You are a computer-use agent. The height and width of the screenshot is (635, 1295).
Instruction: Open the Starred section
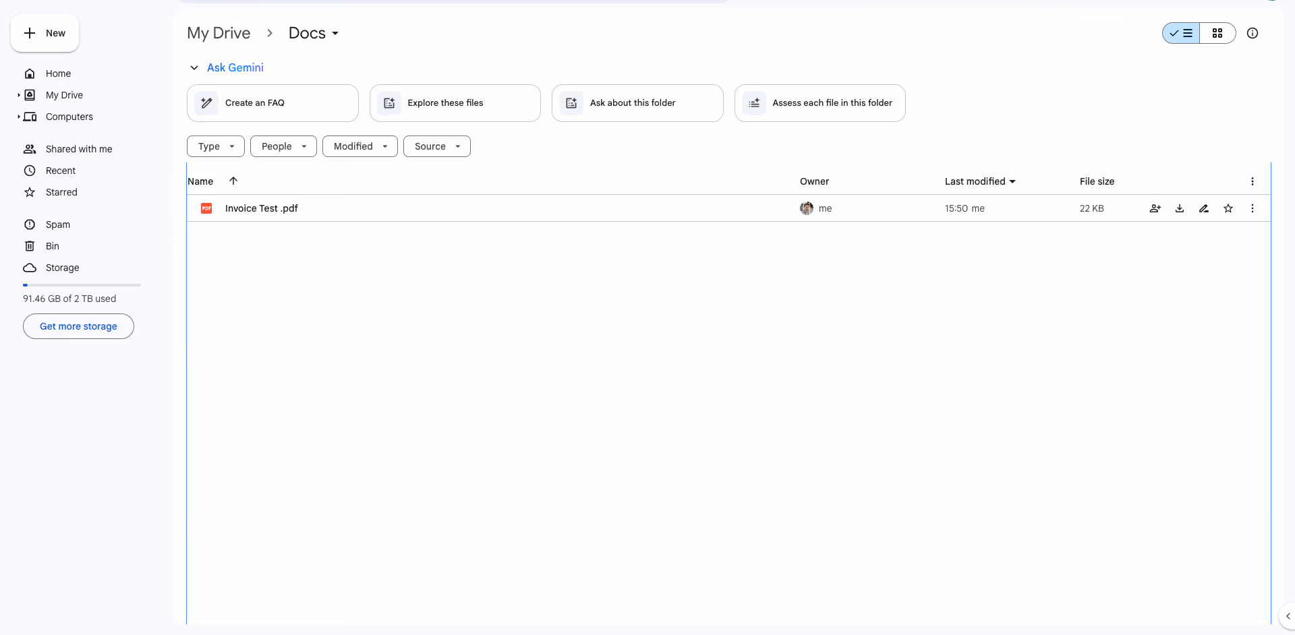pos(61,192)
